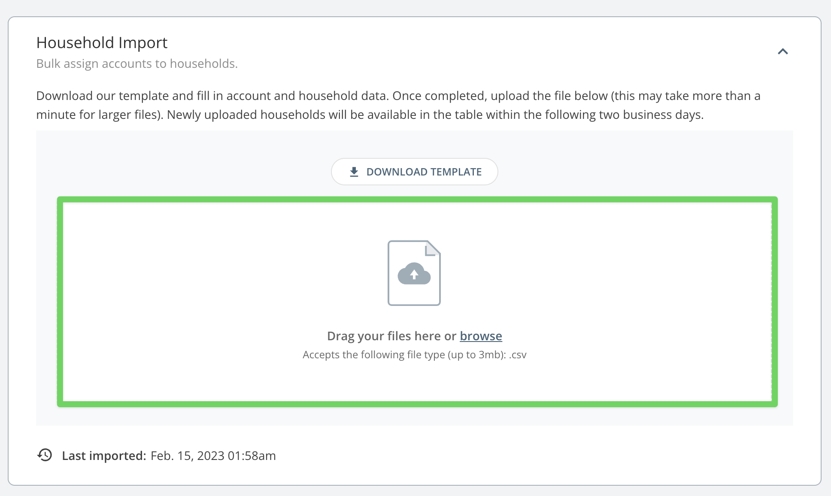Image resolution: width=831 pixels, height=496 pixels.
Task: Open the browse link to select a file
Action: pos(480,336)
